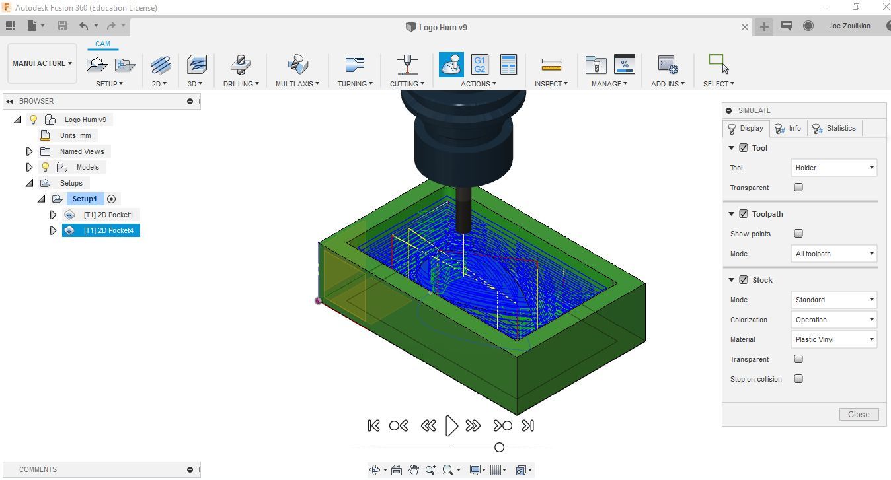
Task: Expand the Comments panel with plus icon
Action: coord(190,469)
